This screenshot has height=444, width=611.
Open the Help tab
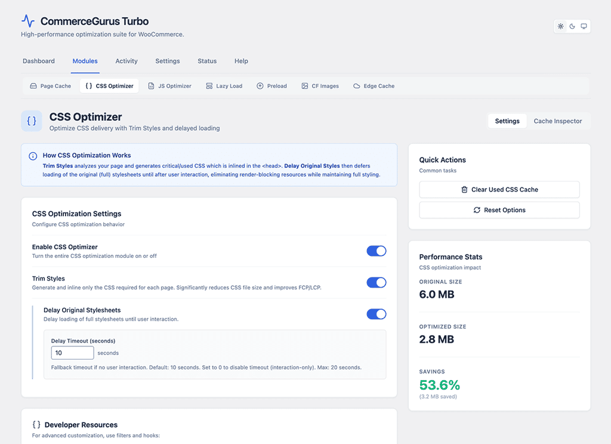[241, 61]
